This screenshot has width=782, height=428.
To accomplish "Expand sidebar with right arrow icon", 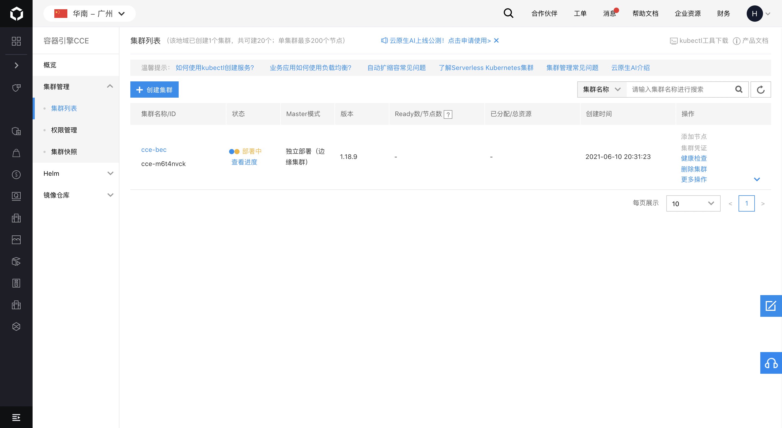I will 16,65.
